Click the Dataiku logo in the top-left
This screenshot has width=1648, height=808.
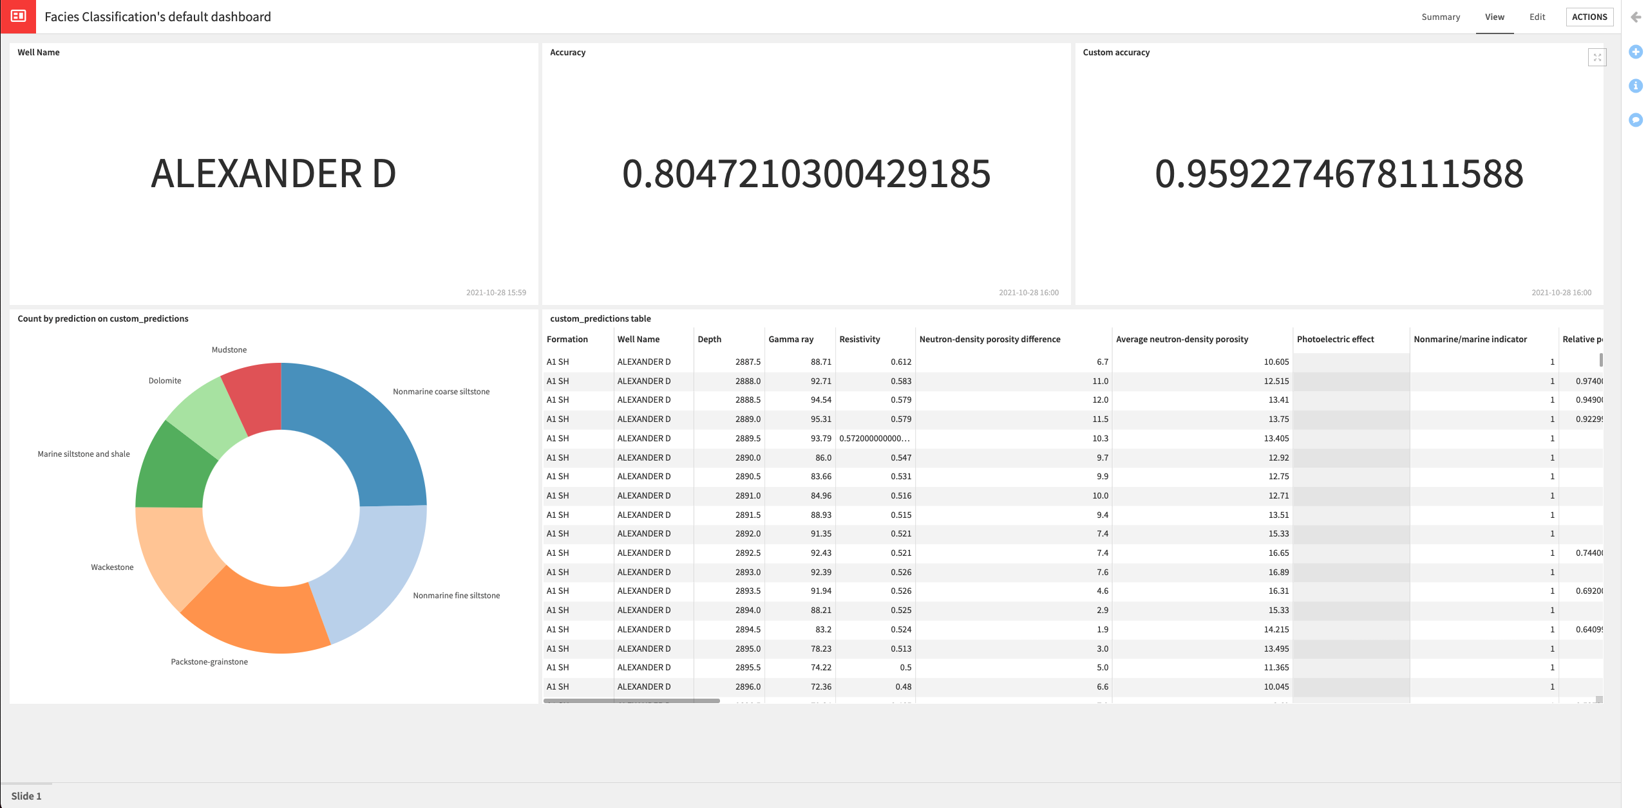[17, 17]
